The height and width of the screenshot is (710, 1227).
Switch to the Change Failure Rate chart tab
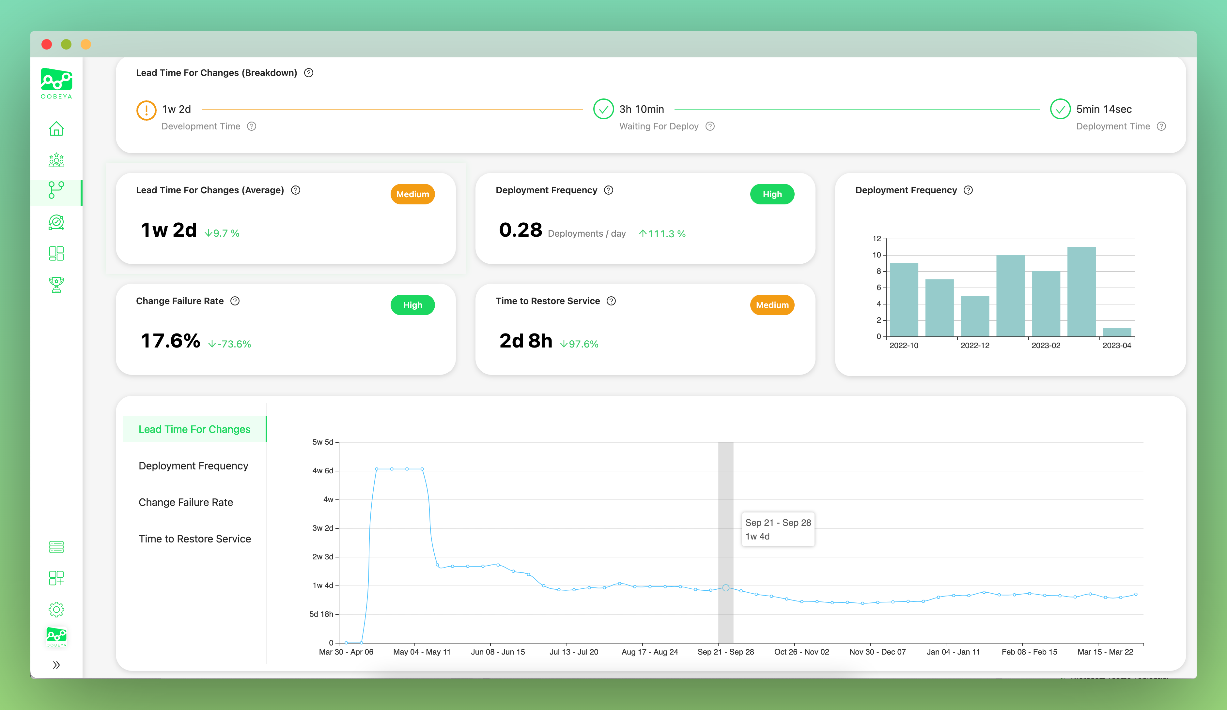[185, 502]
